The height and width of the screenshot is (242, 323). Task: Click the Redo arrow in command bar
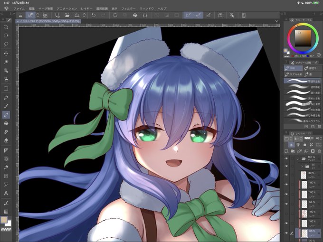pos(104,15)
